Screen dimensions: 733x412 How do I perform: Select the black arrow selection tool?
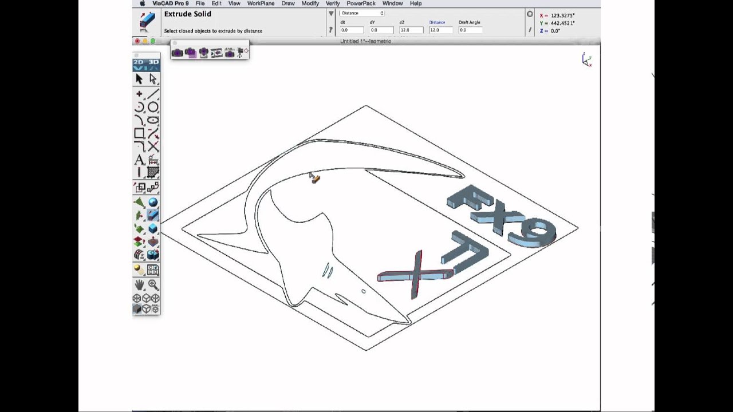[x=139, y=79]
